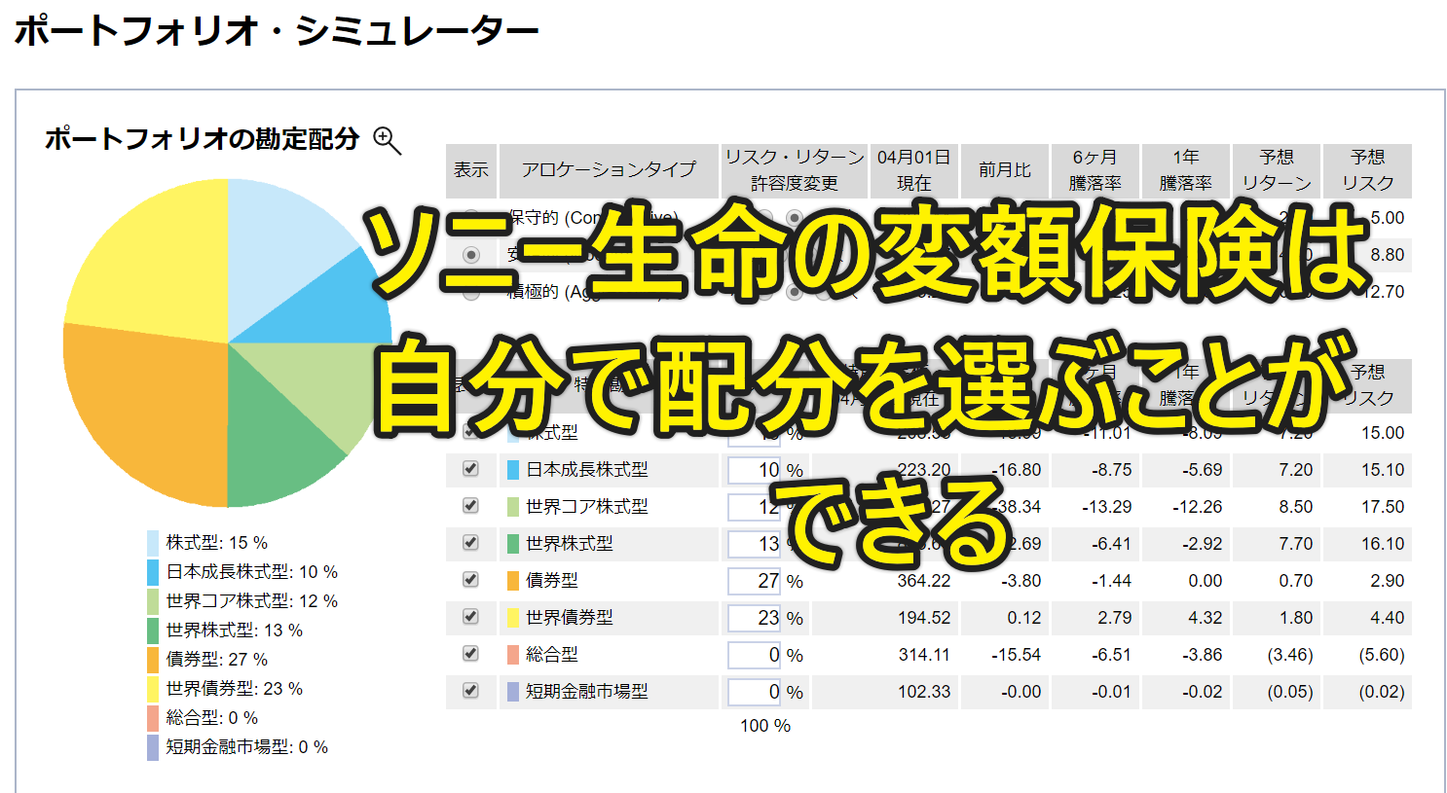
Task: Edit the 債券型 allocation percentage field
Action: pos(755,581)
